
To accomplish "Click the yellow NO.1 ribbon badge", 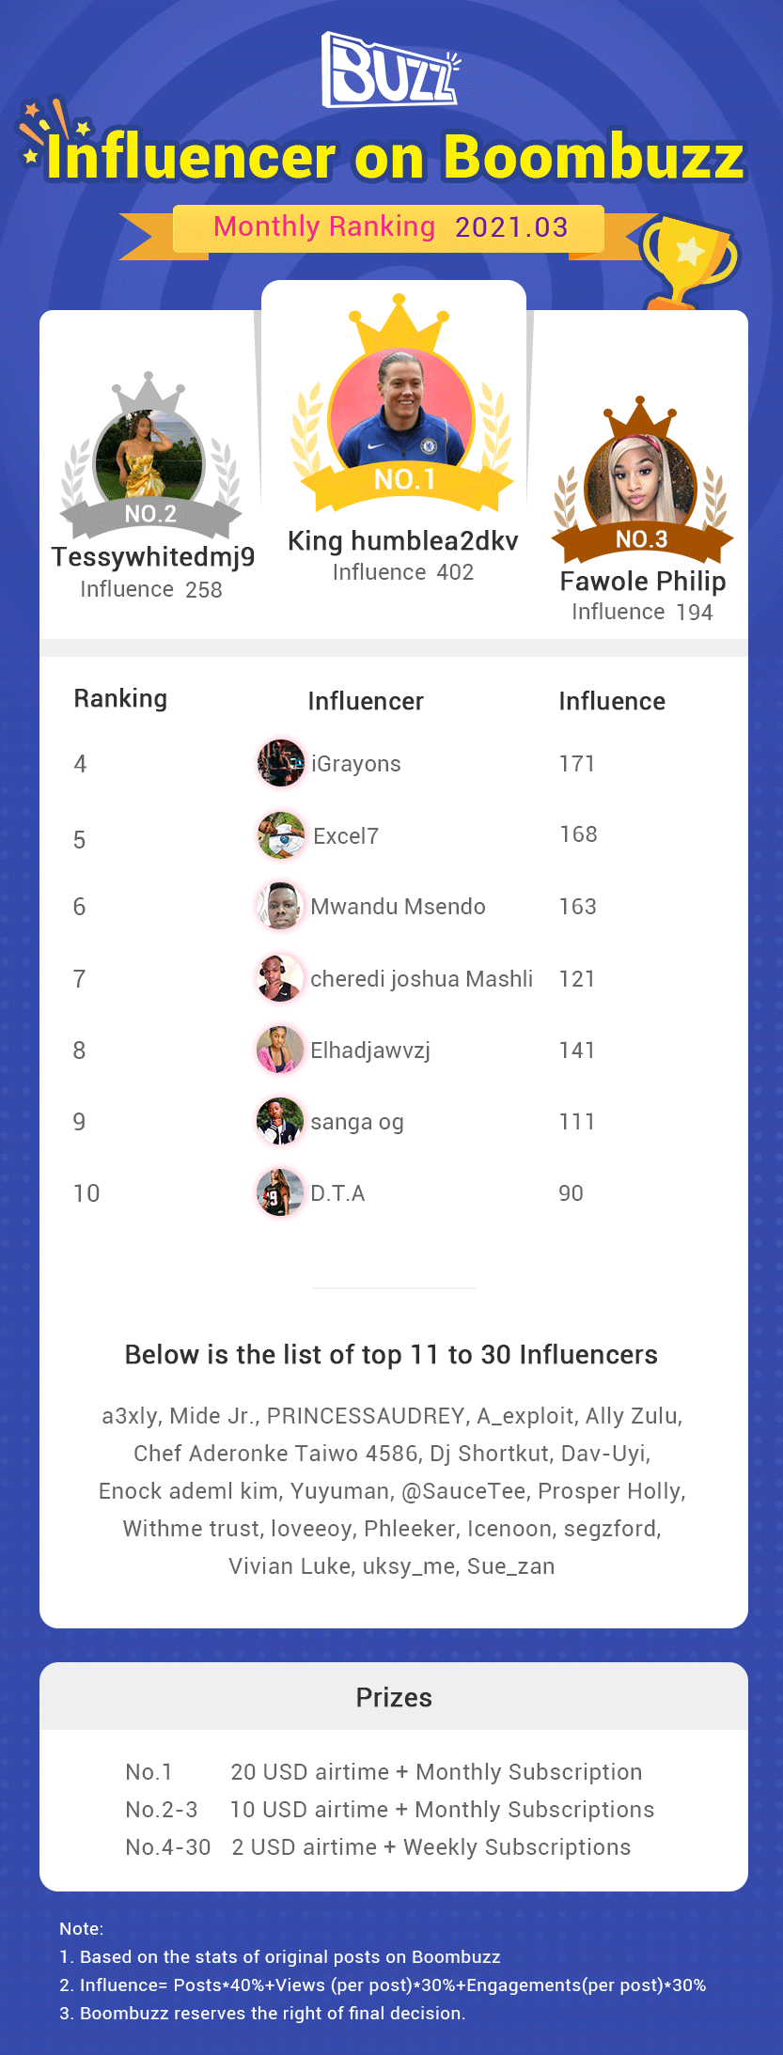I will (x=404, y=481).
